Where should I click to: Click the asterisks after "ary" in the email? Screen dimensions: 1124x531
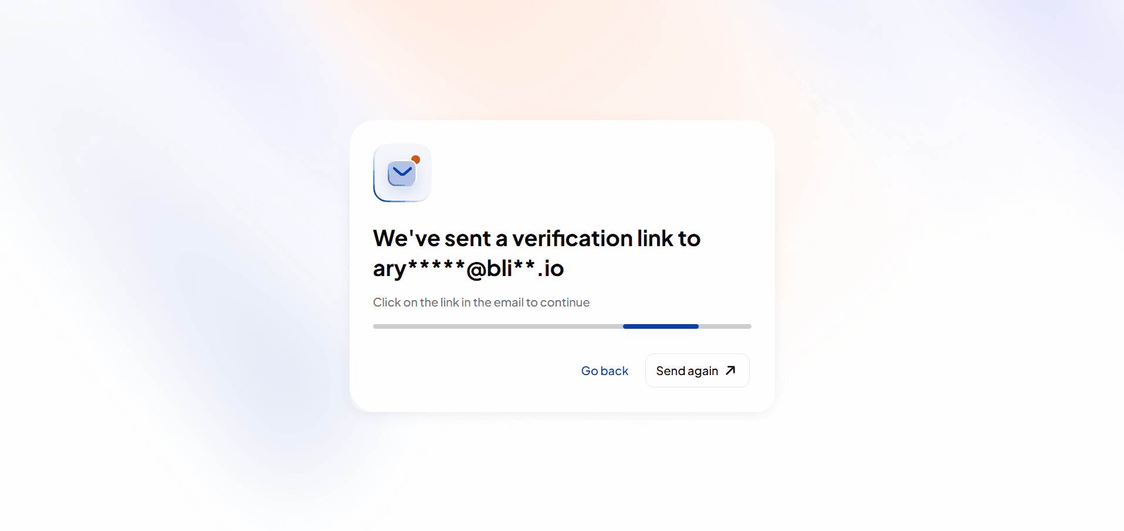(x=436, y=265)
